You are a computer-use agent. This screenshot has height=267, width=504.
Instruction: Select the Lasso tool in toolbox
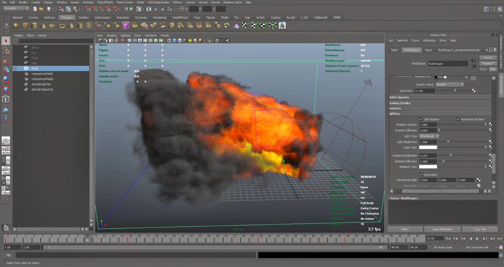pyautogui.click(x=6, y=51)
